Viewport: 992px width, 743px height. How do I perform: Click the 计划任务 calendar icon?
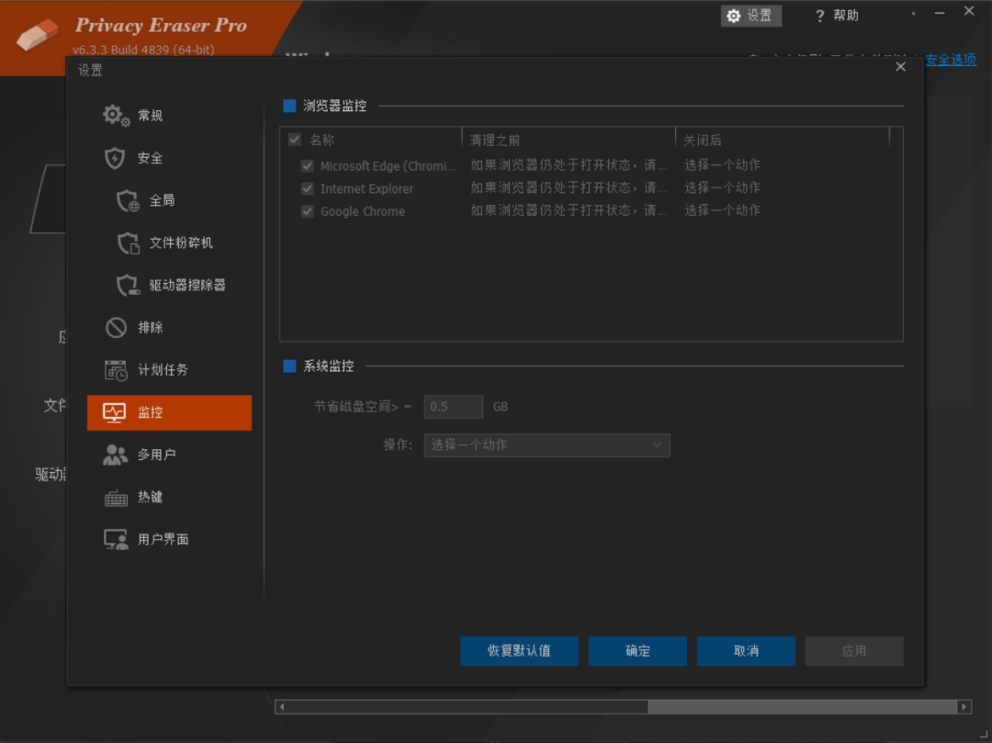click(116, 370)
